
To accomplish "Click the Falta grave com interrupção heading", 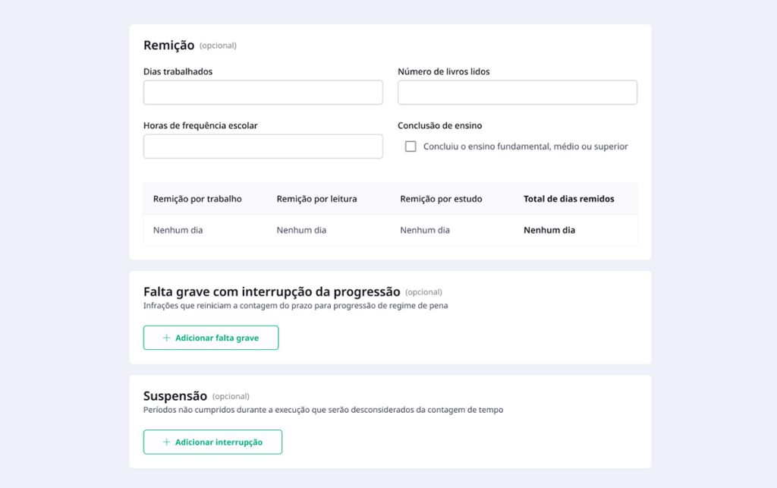I will pyautogui.click(x=271, y=291).
